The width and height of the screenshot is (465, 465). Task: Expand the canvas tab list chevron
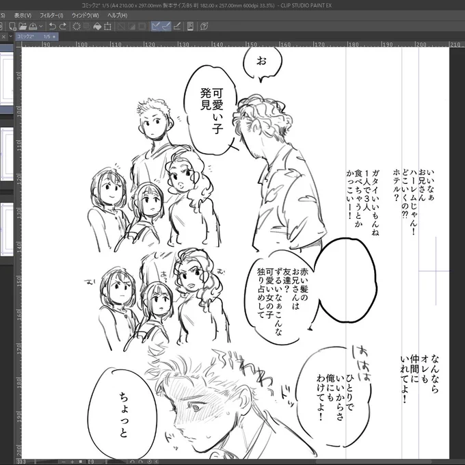(11, 36)
